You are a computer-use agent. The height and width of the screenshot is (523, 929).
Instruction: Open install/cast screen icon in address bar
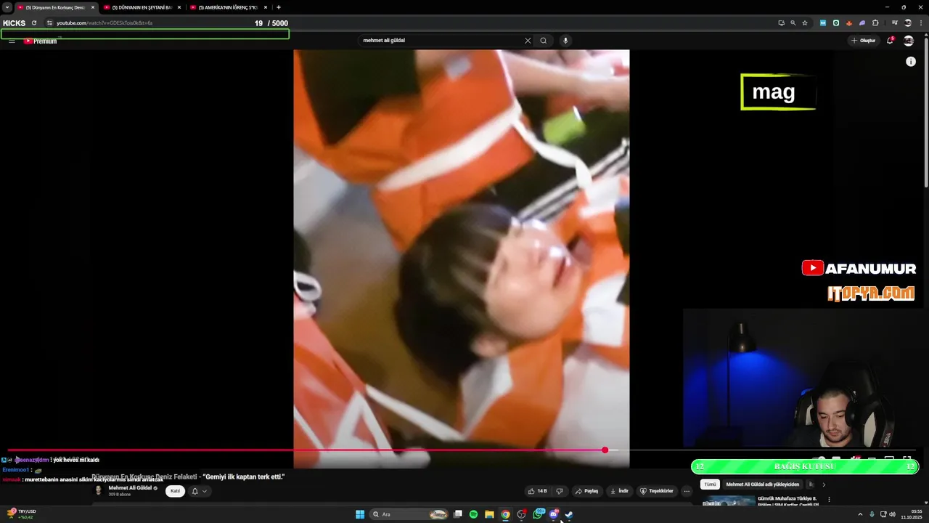click(781, 23)
